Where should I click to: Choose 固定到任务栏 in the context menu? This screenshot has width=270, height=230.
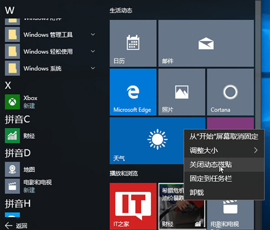(x=224, y=178)
